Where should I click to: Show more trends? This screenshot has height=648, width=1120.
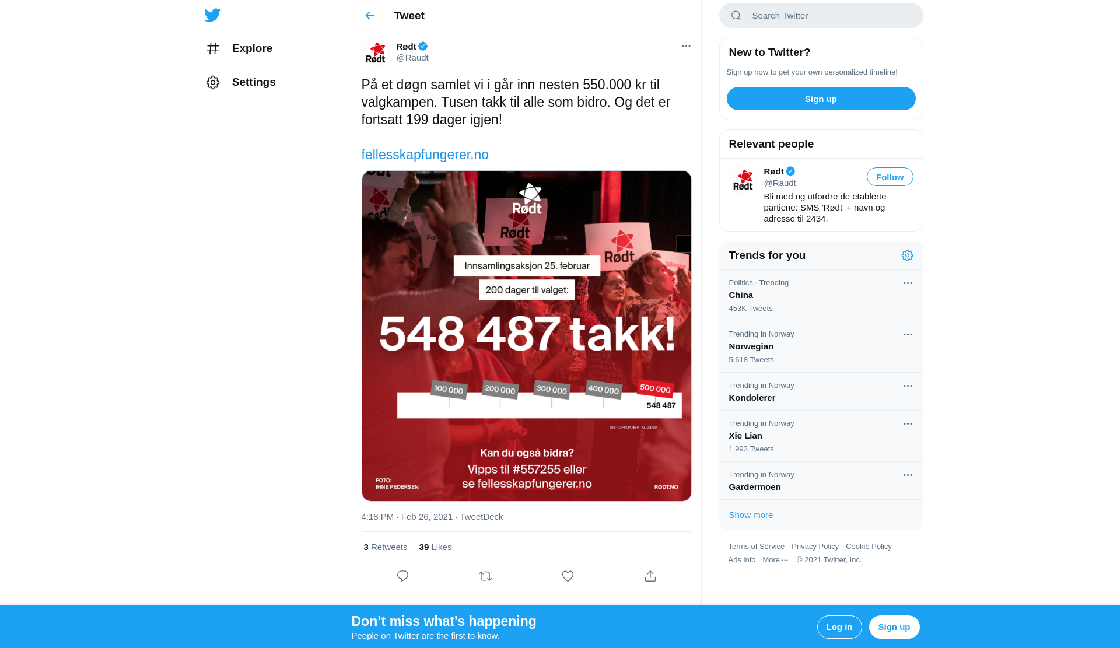pyautogui.click(x=750, y=515)
